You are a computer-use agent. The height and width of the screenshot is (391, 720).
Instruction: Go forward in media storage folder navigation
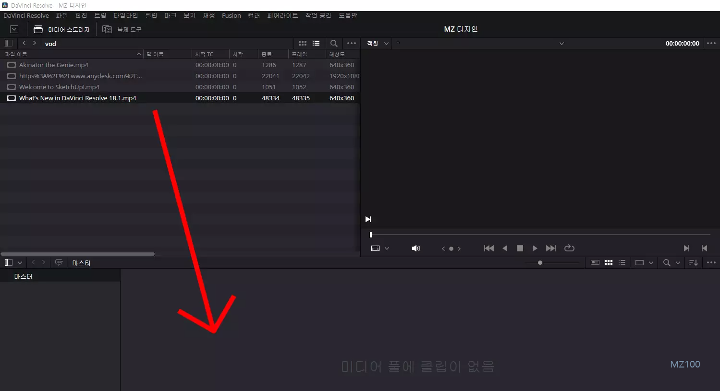(34, 43)
